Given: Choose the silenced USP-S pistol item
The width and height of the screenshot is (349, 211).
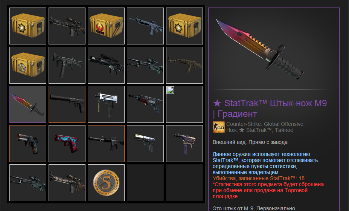Looking at the screenshot, I should point(67,104).
